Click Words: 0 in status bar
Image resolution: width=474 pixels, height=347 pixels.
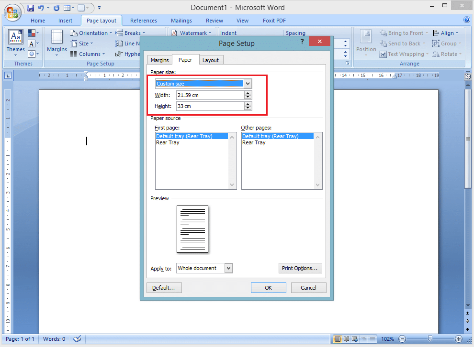point(54,339)
